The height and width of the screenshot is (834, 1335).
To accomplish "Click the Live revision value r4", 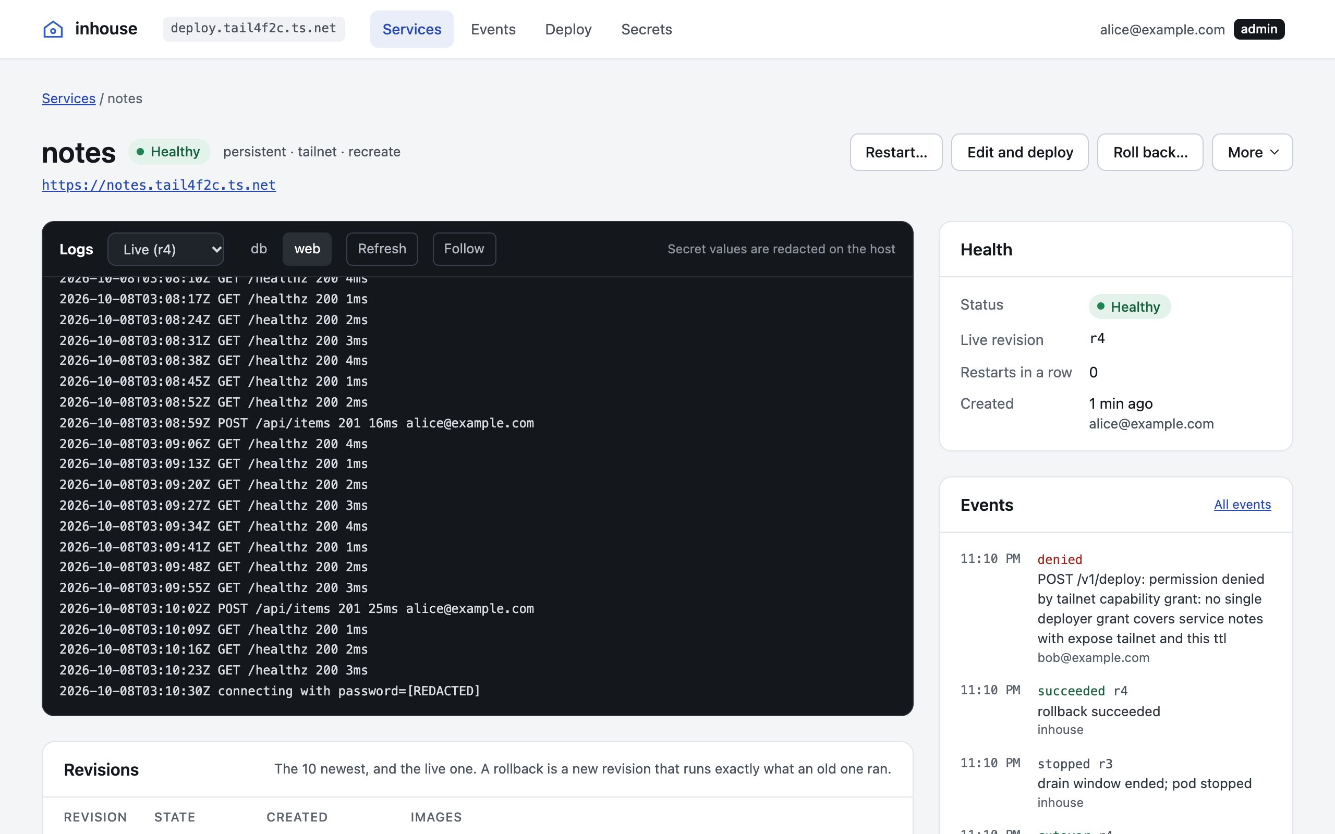I will click(x=1097, y=339).
